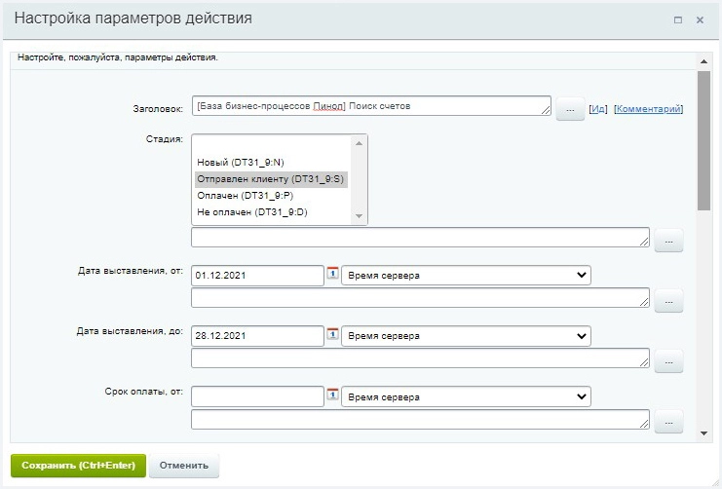Click ellipsis button beside Стадия text area
The height and width of the screenshot is (489, 722).
pyautogui.click(x=668, y=241)
